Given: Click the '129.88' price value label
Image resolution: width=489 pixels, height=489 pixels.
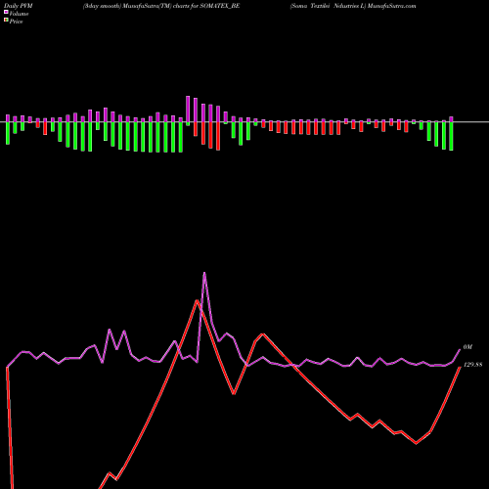Looking at the screenshot, I should coord(472,365).
